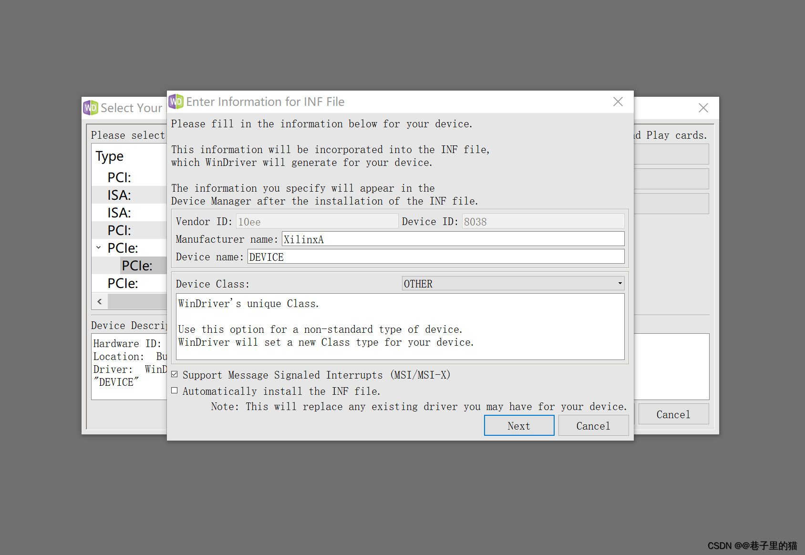Open the Device Class dropdown showing OTHER
The image size is (805, 555).
pyautogui.click(x=513, y=284)
